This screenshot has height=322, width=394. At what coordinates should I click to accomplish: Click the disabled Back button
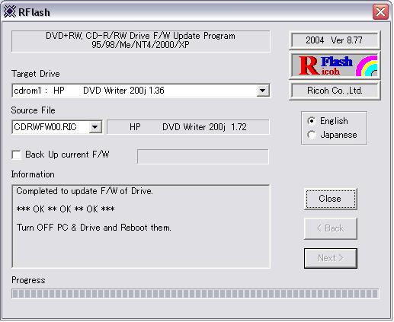click(330, 228)
